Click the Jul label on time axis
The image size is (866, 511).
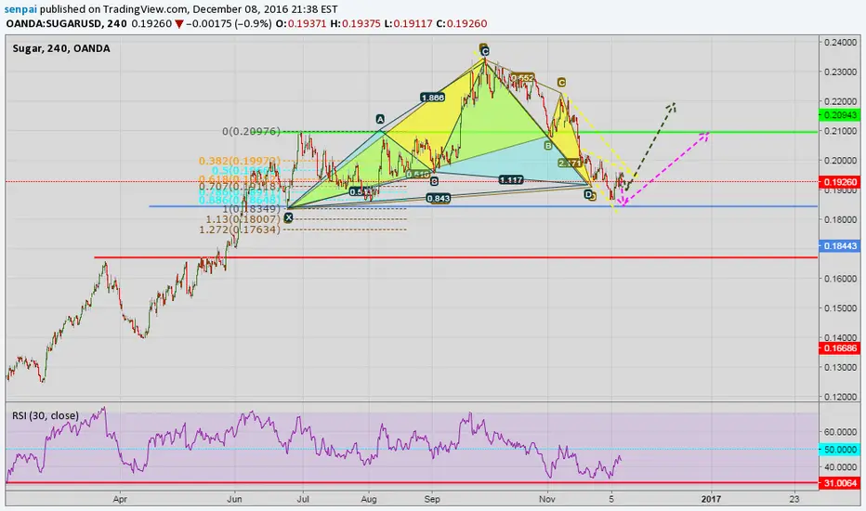(303, 499)
